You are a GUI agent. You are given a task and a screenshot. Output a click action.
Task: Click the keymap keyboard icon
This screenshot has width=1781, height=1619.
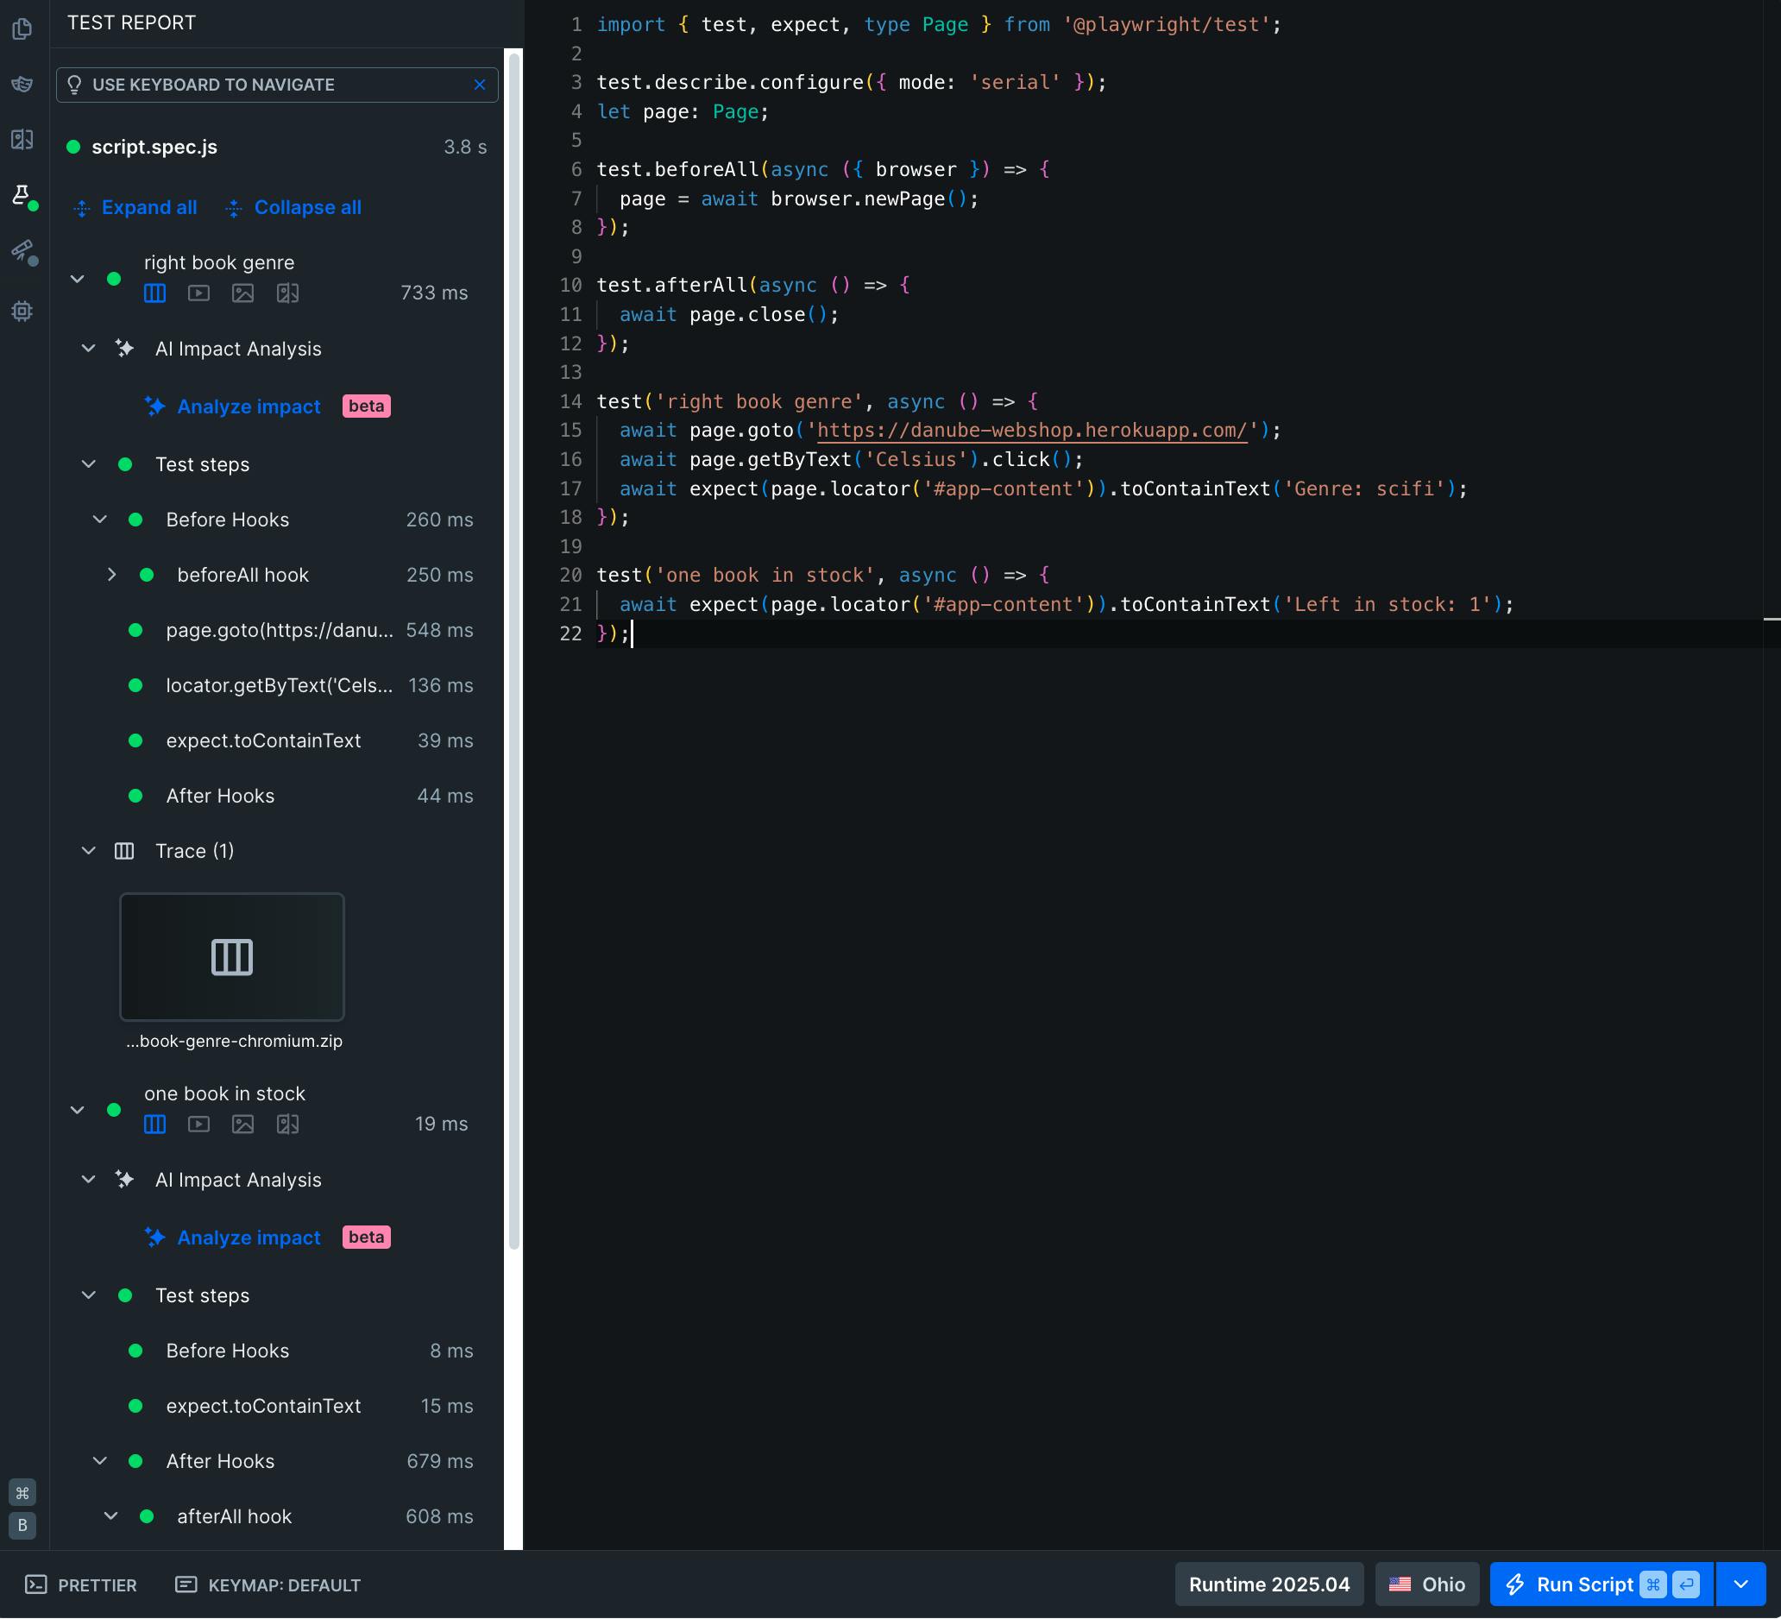(x=186, y=1584)
